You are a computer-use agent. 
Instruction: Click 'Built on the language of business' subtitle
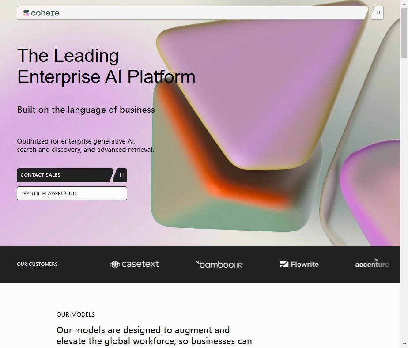pyautogui.click(x=86, y=110)
